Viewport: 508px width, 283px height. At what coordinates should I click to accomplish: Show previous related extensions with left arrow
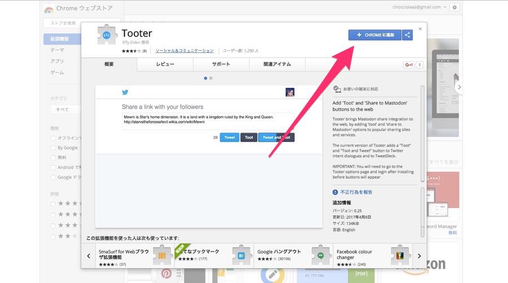point(89,256)
